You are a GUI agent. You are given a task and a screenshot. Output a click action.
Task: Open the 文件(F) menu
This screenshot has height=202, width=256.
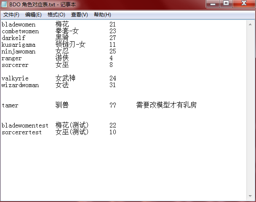point(11,15)
